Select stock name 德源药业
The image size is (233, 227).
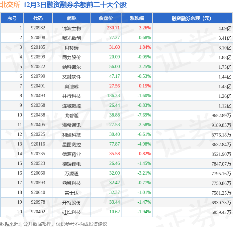72,154
